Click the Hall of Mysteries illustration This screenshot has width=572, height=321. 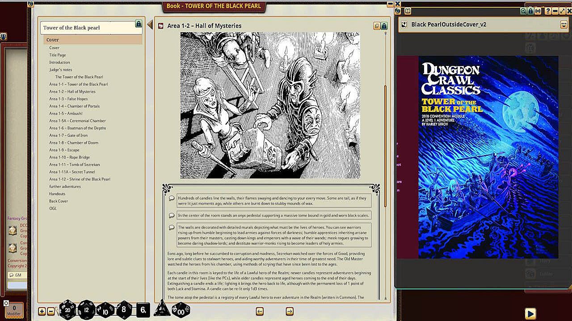pyautogui.click(x=270, y=105)
